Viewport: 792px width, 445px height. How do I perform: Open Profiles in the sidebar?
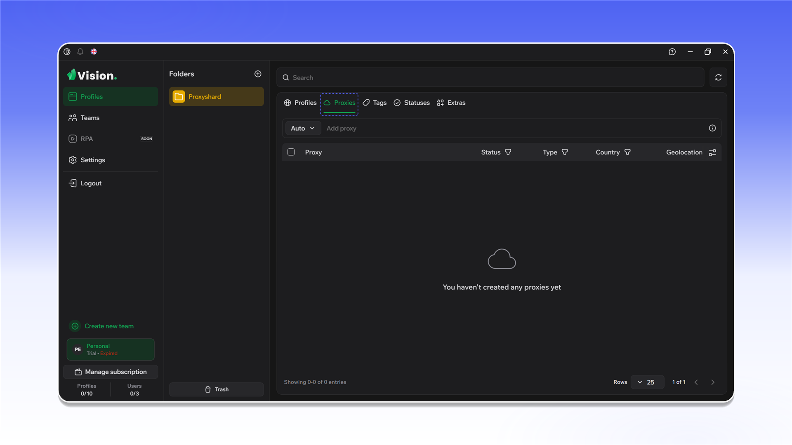click(x=111, y=96)
